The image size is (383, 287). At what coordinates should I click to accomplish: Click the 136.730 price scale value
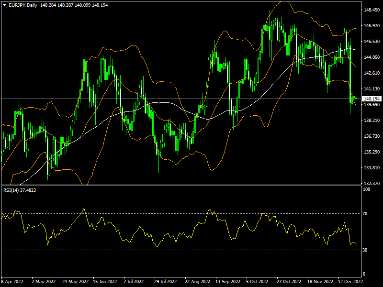point(372,136)
